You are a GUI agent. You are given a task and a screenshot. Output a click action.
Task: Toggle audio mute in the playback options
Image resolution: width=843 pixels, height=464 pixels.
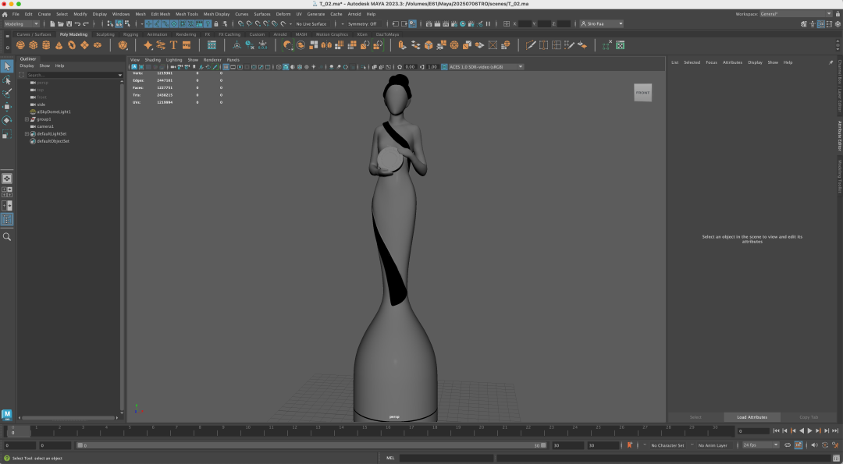point(814,445)
